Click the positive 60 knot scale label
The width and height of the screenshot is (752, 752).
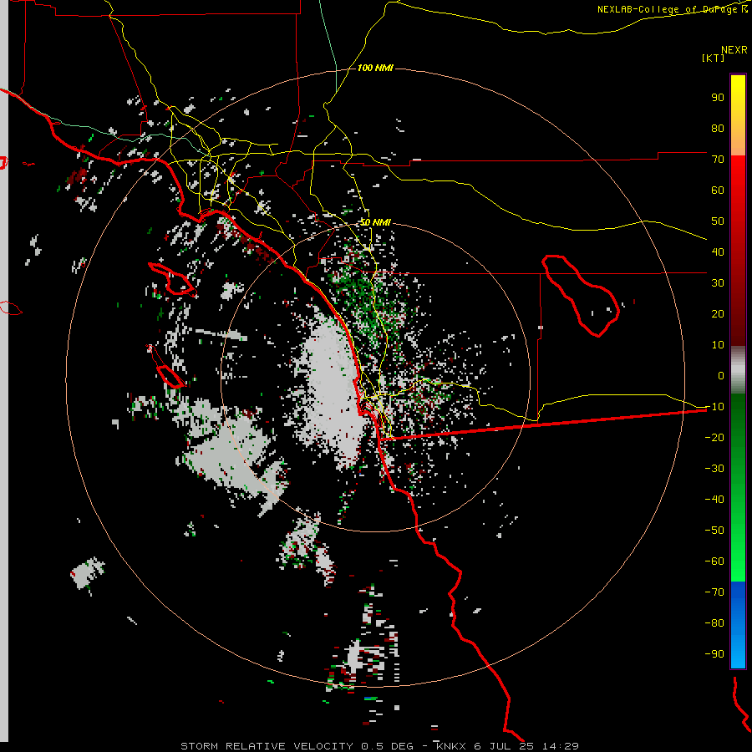718,190
